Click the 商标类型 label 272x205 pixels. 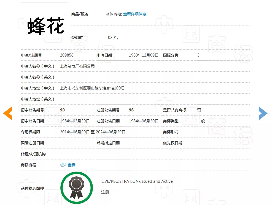(x=171, y=121)
